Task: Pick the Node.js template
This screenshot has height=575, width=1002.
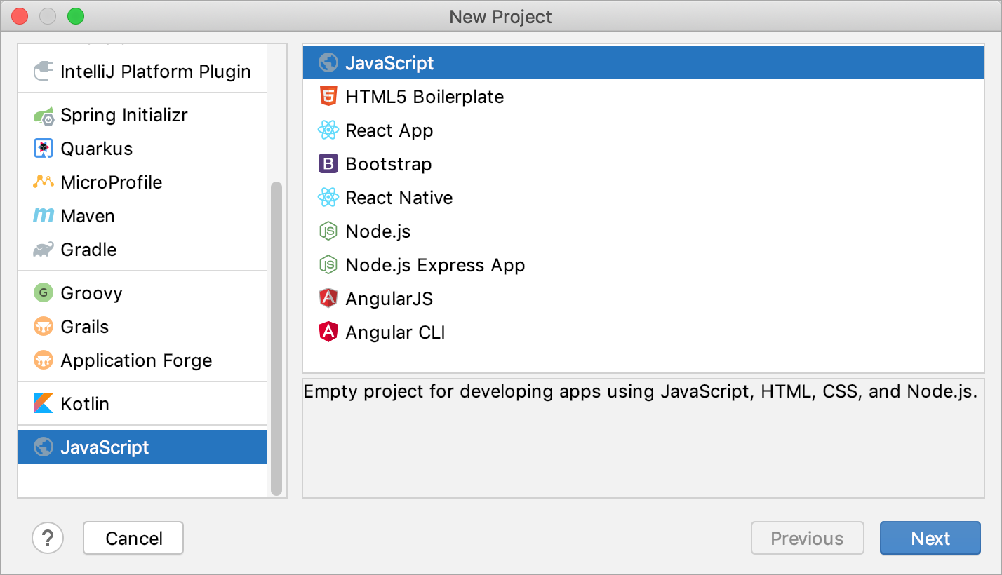Action: point(643,231)
